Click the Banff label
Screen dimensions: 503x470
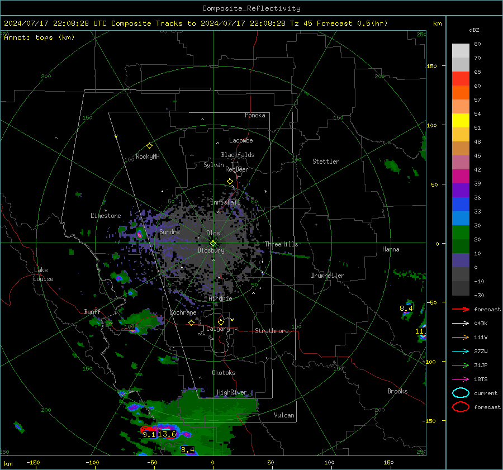(x=92, y=311)
